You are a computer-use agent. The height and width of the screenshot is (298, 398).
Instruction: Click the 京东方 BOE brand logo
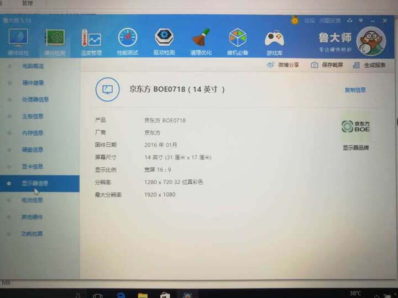point(355,126)
